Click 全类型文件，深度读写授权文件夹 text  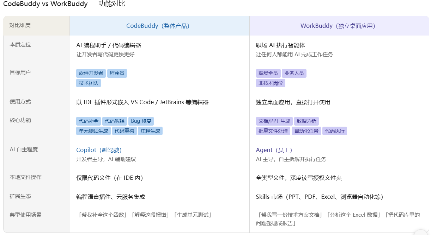point(299,178)
